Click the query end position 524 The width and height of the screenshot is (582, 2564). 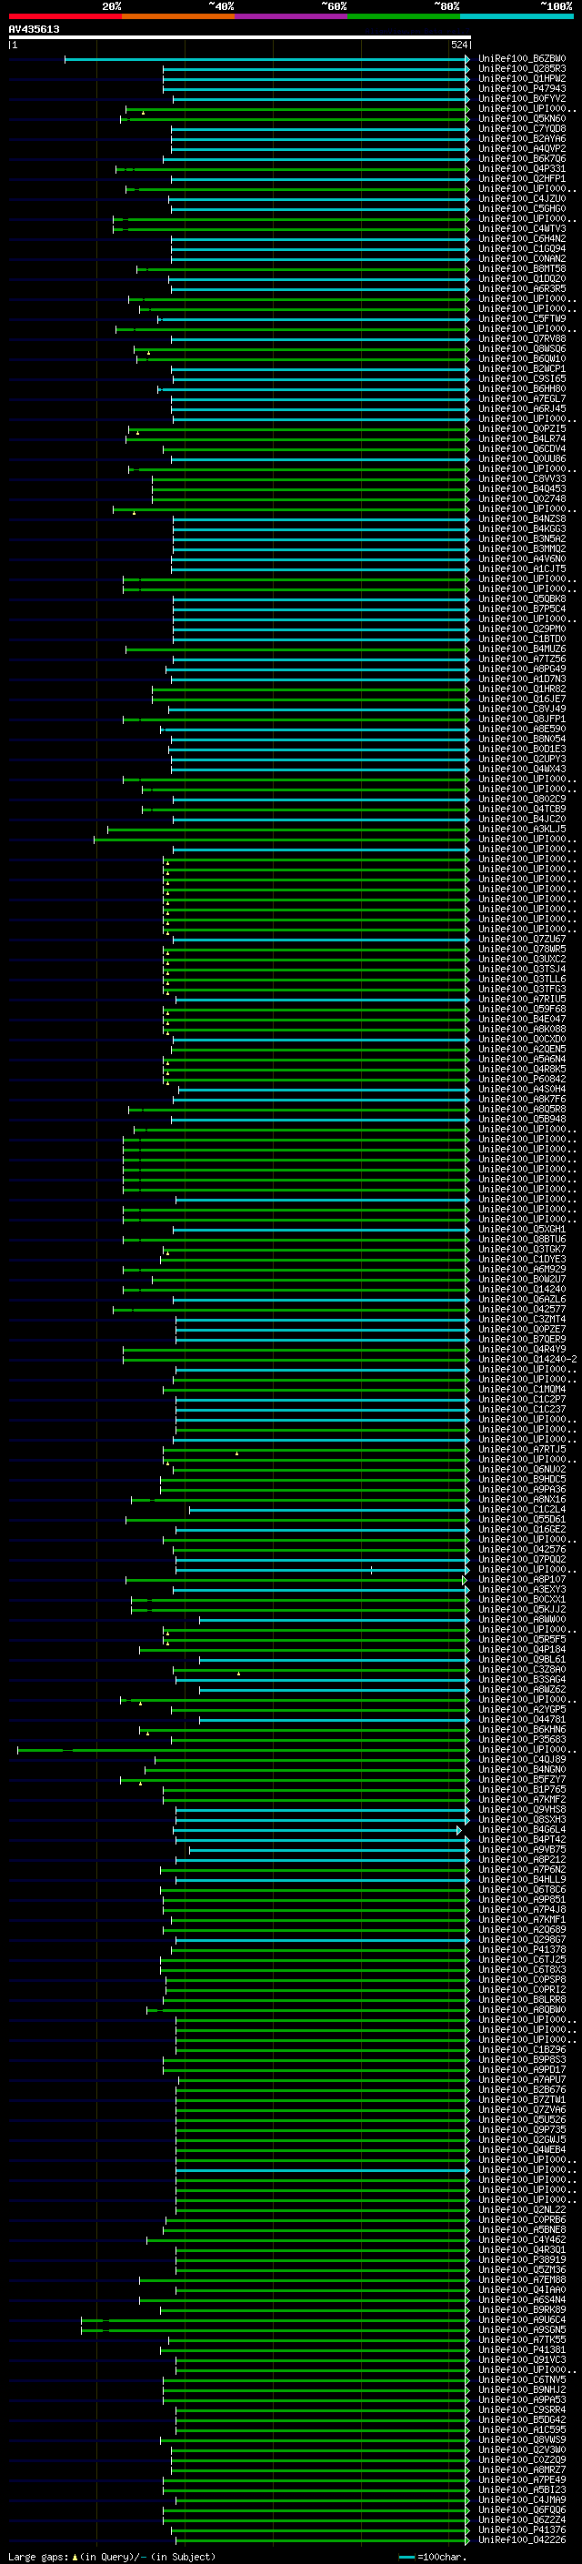click(x=459, y=45)
